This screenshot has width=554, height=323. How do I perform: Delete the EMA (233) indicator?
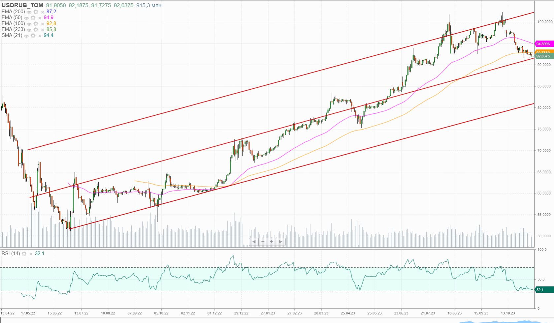43,30
